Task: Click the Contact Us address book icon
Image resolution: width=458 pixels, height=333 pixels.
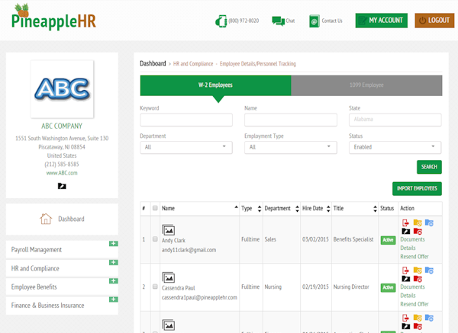Action: click(x=314, y=21)
